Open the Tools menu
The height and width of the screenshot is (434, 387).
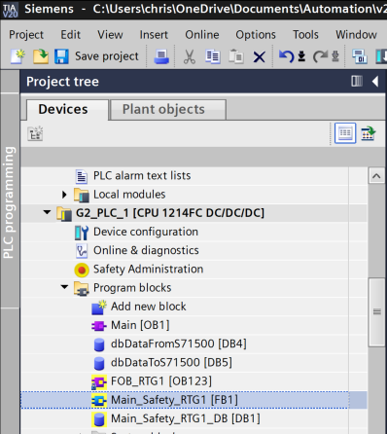coord(305,35)
